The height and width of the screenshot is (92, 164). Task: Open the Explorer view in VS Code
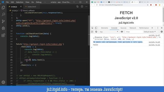click(x=3, y=7)
